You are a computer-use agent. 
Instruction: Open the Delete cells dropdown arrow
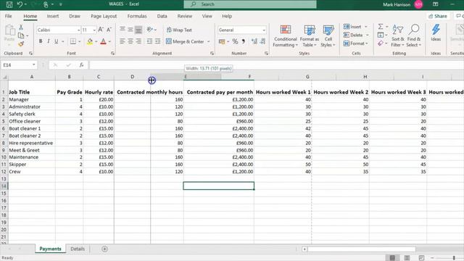click(x=368, y=35)
